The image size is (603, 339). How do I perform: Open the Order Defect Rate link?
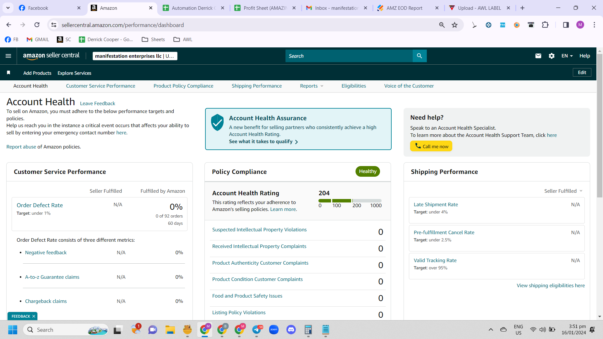[x=40, y=205]
